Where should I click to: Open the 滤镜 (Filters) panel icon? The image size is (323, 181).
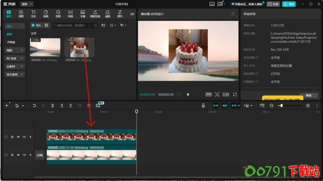click(107, 14)
